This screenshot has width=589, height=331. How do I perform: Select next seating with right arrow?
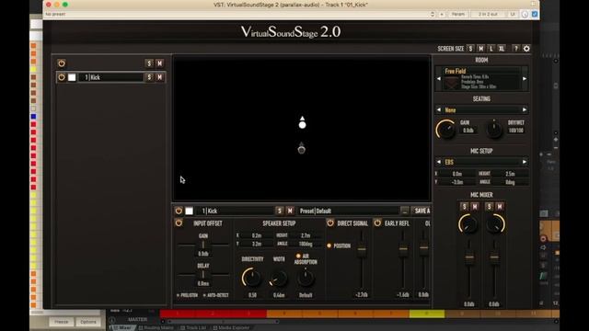click(525, 110)
